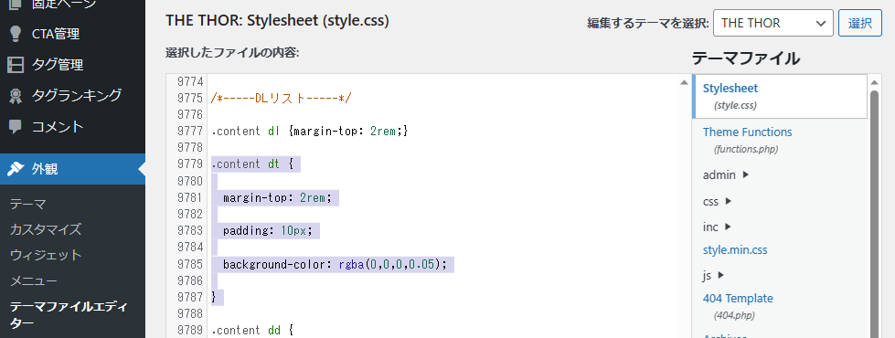Click line number 9775 in gutter
The height and width of the screenshot is (338, 895).
click(x=191, y=98)
